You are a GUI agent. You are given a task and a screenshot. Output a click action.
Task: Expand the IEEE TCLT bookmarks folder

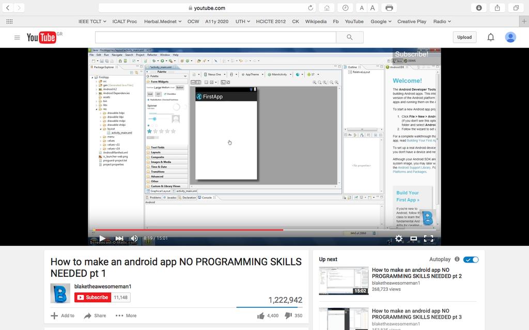click(x=92, y=21)
